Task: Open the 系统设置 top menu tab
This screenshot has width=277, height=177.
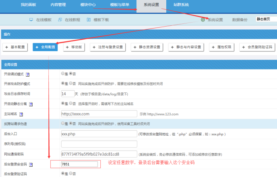Action: click(151, 5)
